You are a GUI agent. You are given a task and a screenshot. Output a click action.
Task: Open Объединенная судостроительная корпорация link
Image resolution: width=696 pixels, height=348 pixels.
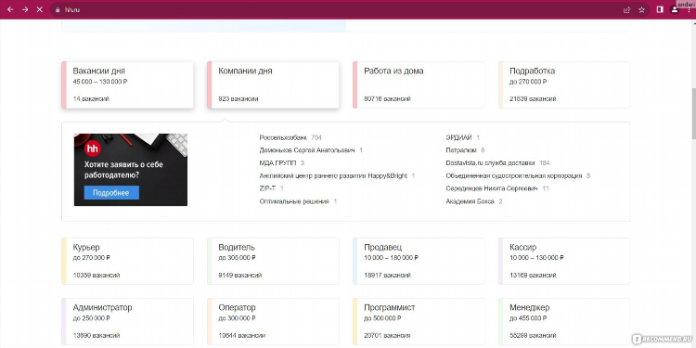click(514, 175)
